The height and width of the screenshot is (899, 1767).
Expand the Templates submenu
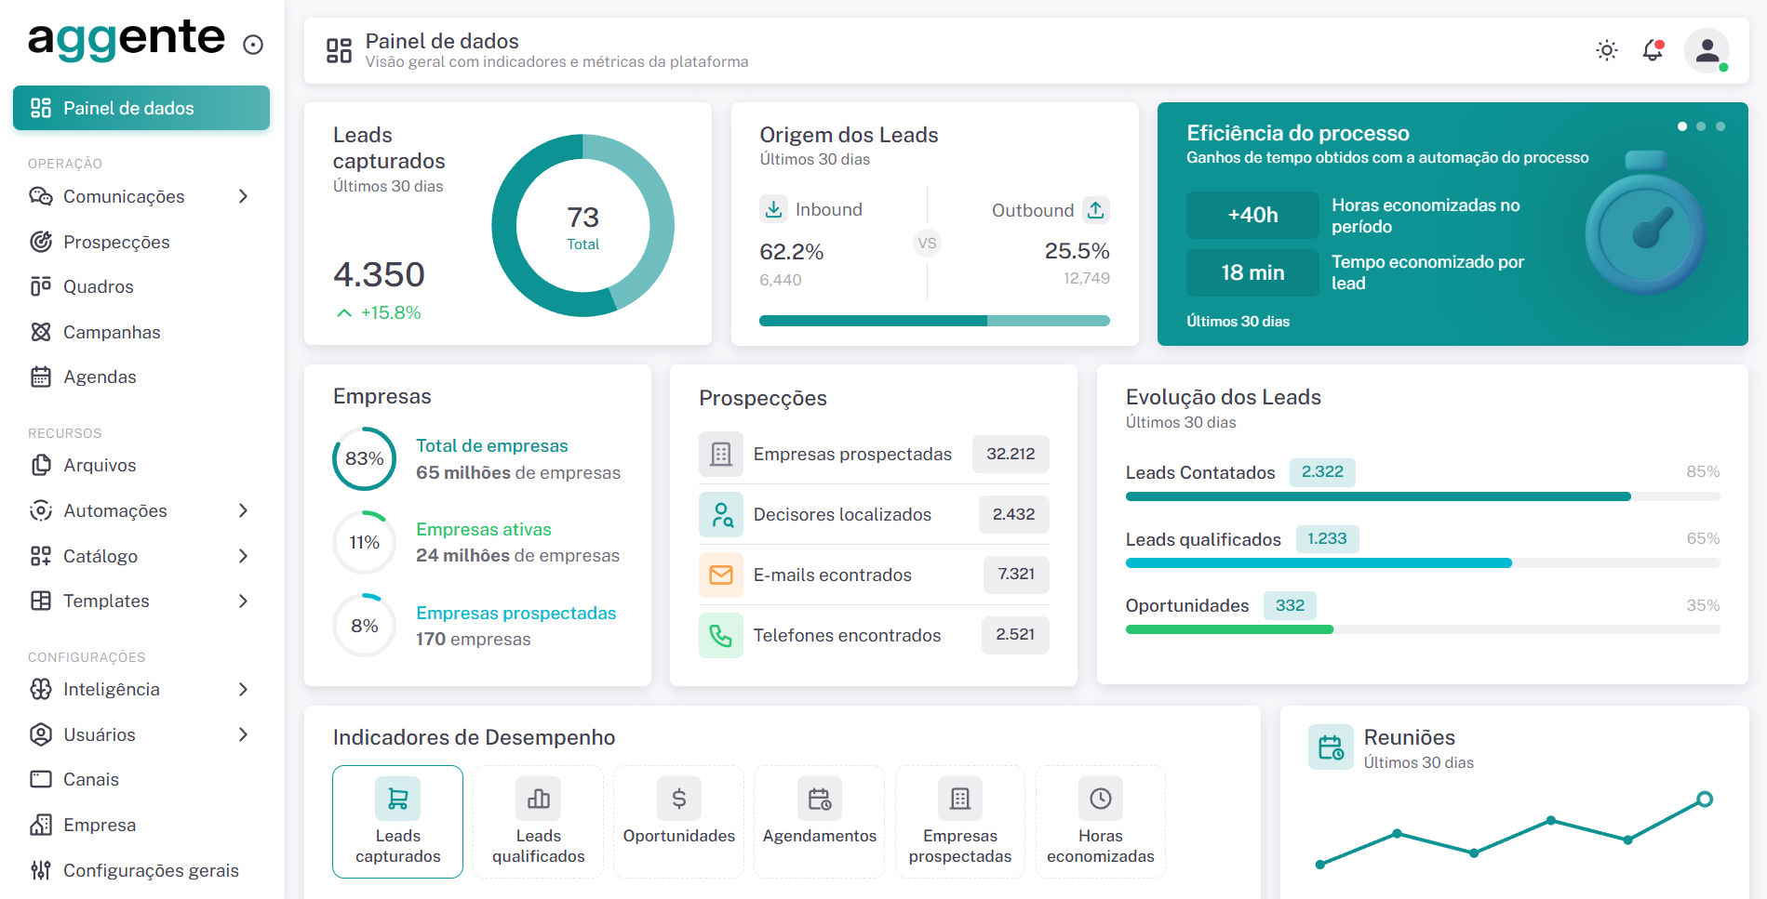pyautogui.click(x=244, y=601)
